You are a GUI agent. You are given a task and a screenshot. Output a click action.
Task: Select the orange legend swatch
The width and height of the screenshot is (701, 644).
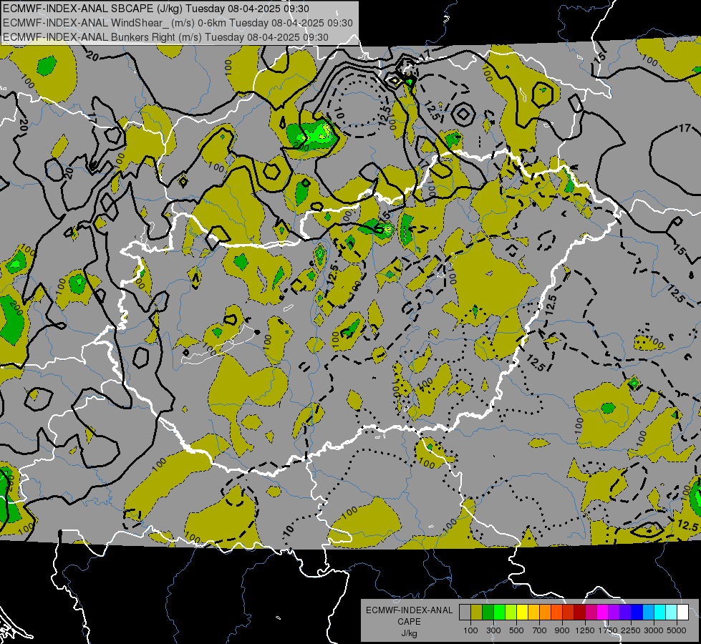point(545,613)
